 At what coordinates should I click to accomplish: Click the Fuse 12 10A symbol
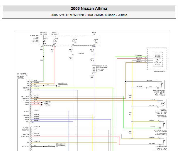tap(43, 40)
